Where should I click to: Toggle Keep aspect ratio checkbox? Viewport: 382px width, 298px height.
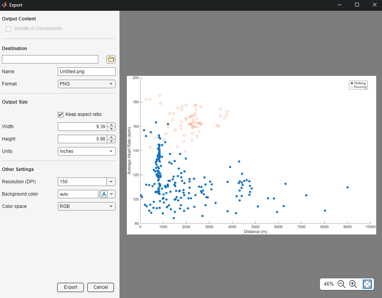[x=61, y=114]
